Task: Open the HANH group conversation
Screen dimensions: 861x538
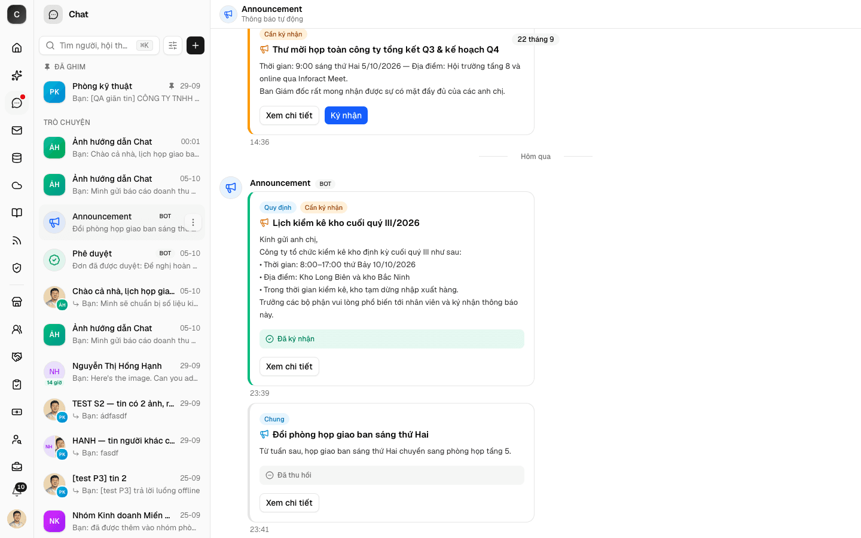Action: (122, 447)
